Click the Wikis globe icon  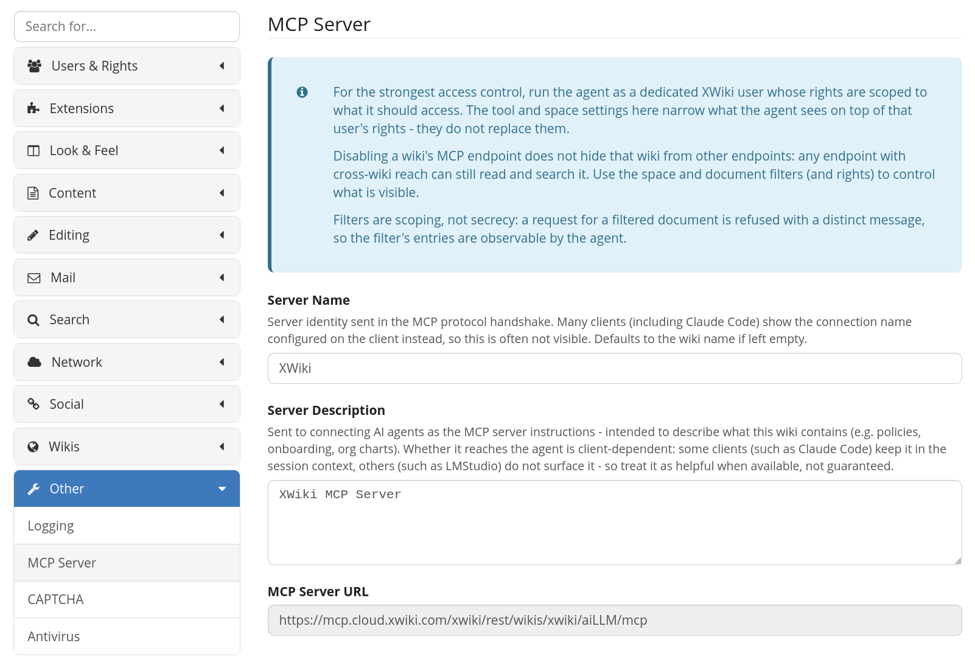[33, 447]
